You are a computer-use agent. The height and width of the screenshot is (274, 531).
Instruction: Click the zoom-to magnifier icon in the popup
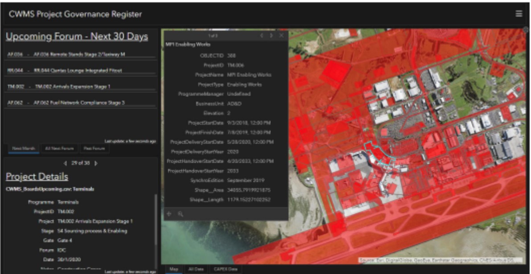(x=180, y=214)
